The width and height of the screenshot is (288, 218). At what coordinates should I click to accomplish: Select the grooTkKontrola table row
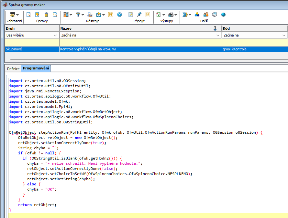(146, 49)
